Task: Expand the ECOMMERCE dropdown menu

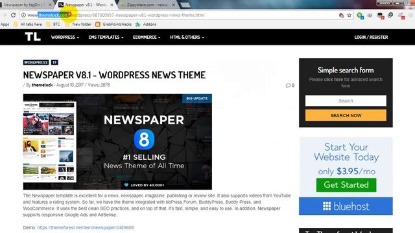Action: pos(147,38)
